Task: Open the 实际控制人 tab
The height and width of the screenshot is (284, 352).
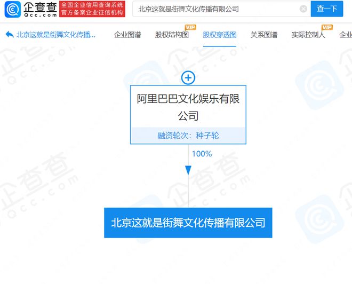Action: pyautogui.click(x=308, y=35)
